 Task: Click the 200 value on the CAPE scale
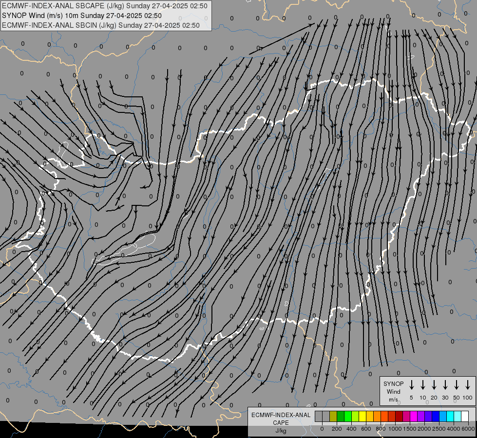[x=337, y=429]
